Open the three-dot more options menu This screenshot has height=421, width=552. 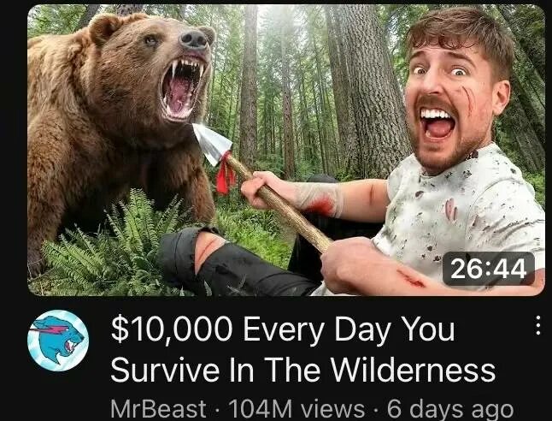tap(537, 325)
